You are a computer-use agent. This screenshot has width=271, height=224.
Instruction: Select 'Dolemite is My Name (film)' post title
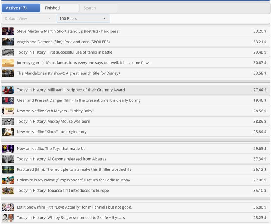pyautogui.click(x=73, y=180)
